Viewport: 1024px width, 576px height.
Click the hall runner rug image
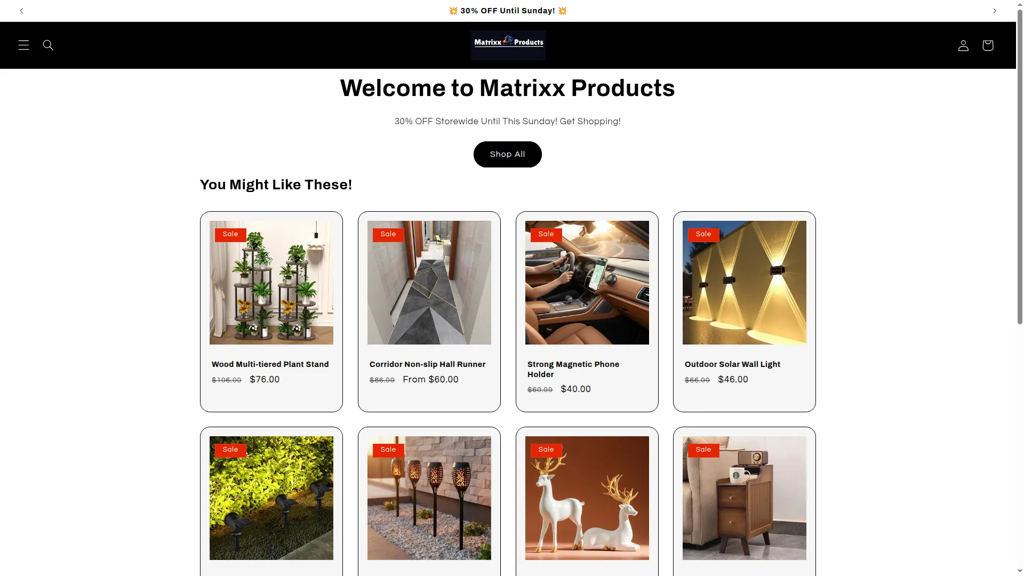pos(429,283)
